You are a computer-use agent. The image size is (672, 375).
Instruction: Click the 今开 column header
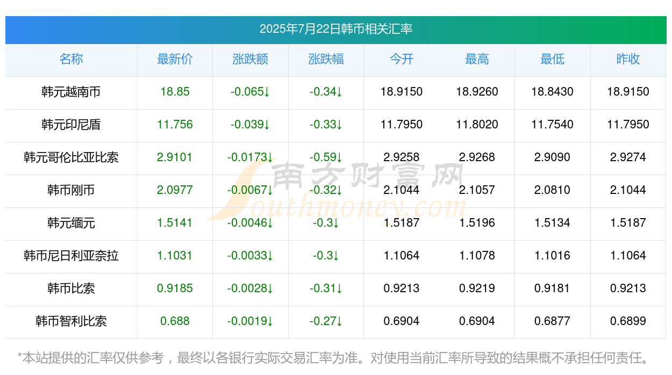[x=402, y=59]
